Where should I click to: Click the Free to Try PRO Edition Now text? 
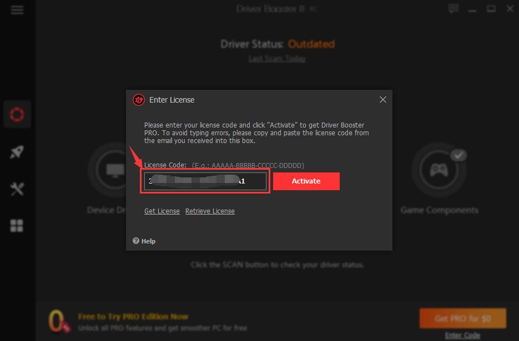(x=133, y=317)
